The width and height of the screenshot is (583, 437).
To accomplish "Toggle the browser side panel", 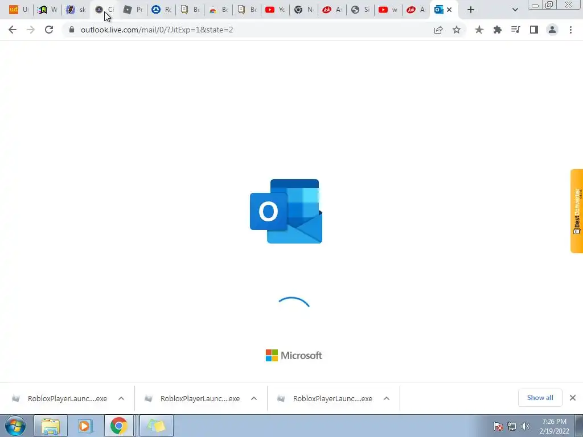I will (x=534, y=30).
